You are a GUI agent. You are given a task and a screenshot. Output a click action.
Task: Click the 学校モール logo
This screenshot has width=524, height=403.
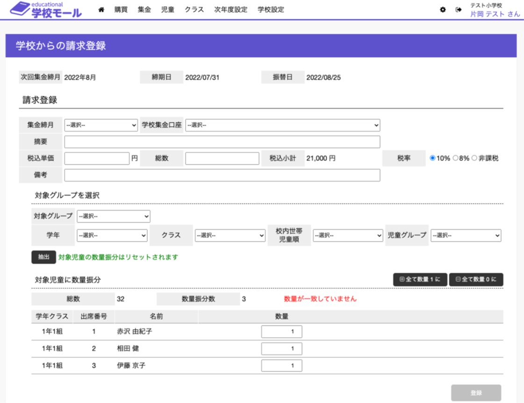tap(46, 10)
